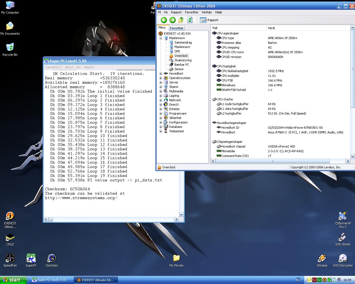Open the About...(A) menu in Super PI
355x284 pixels.
tap(73, 67)
